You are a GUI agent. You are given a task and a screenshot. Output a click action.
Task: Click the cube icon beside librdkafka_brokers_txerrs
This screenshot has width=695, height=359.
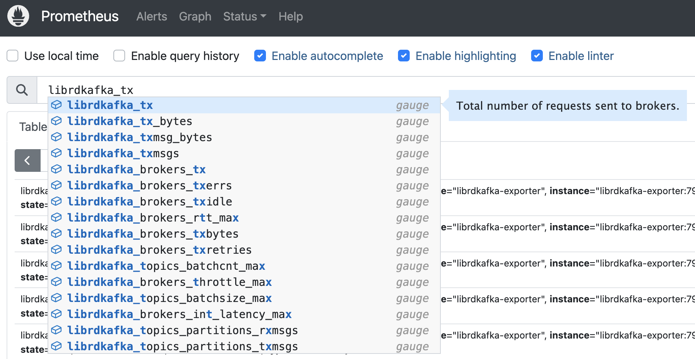pyautogui.click(x=56, y=185)
